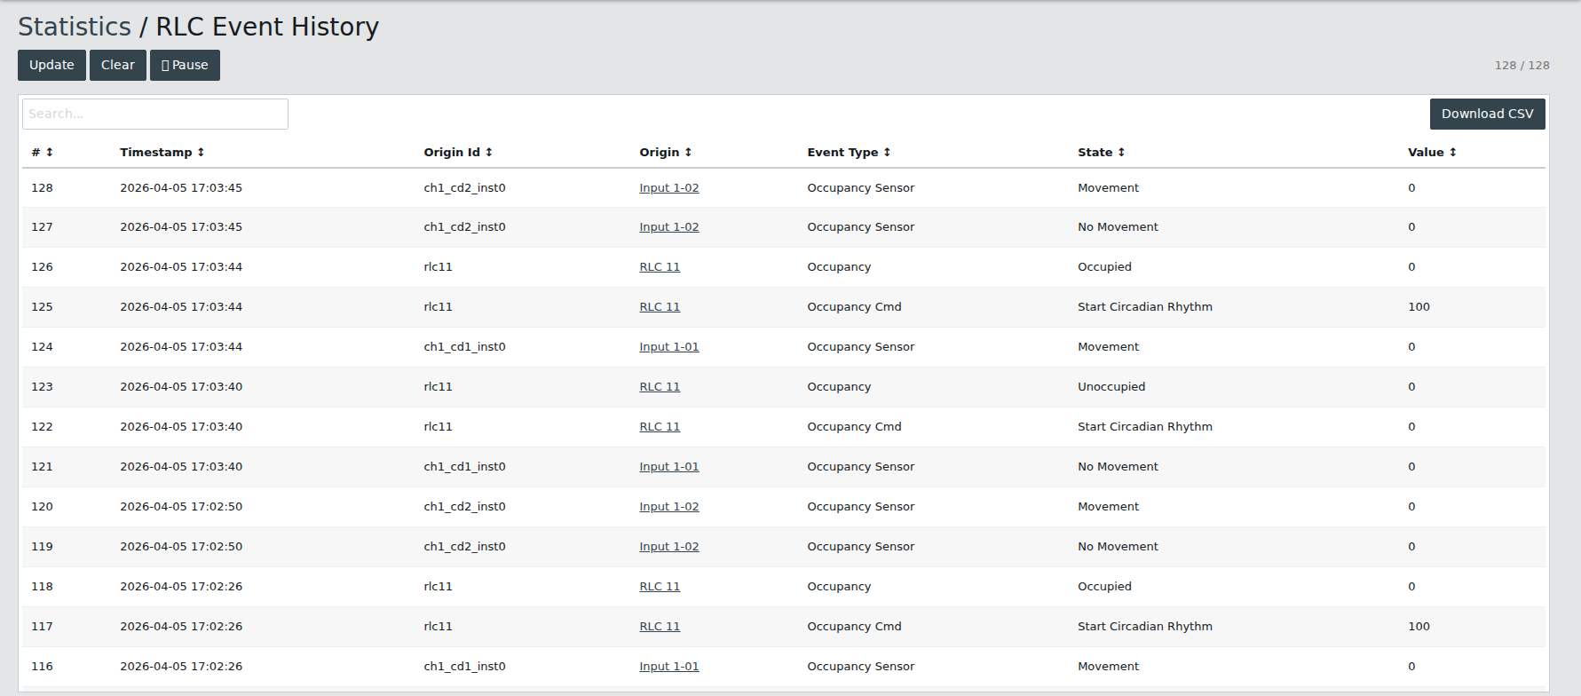
Task: Select row 121 No Movement state cell
Action: pos(1118,466)
